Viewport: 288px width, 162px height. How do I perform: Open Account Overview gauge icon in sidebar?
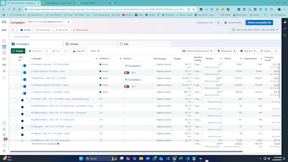(x=4, y=41)
